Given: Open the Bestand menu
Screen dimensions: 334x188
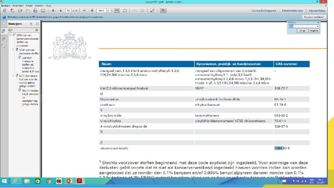Looking at the screenshot, I should (x=6, y=6).
